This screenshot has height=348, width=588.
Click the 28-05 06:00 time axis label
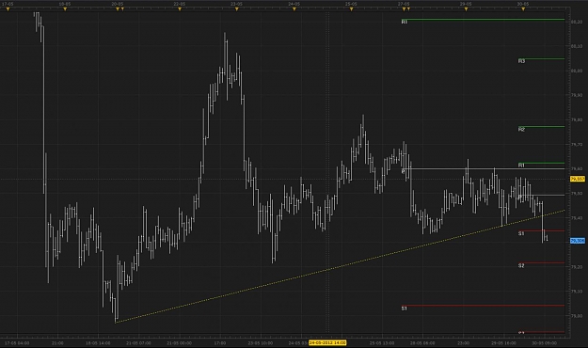pyautogui.click(x=422, y=342)
